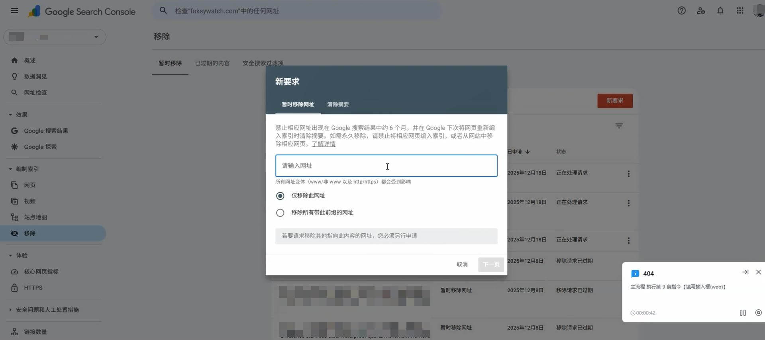Select '仅移除此网址' radio option

point(280,196)
